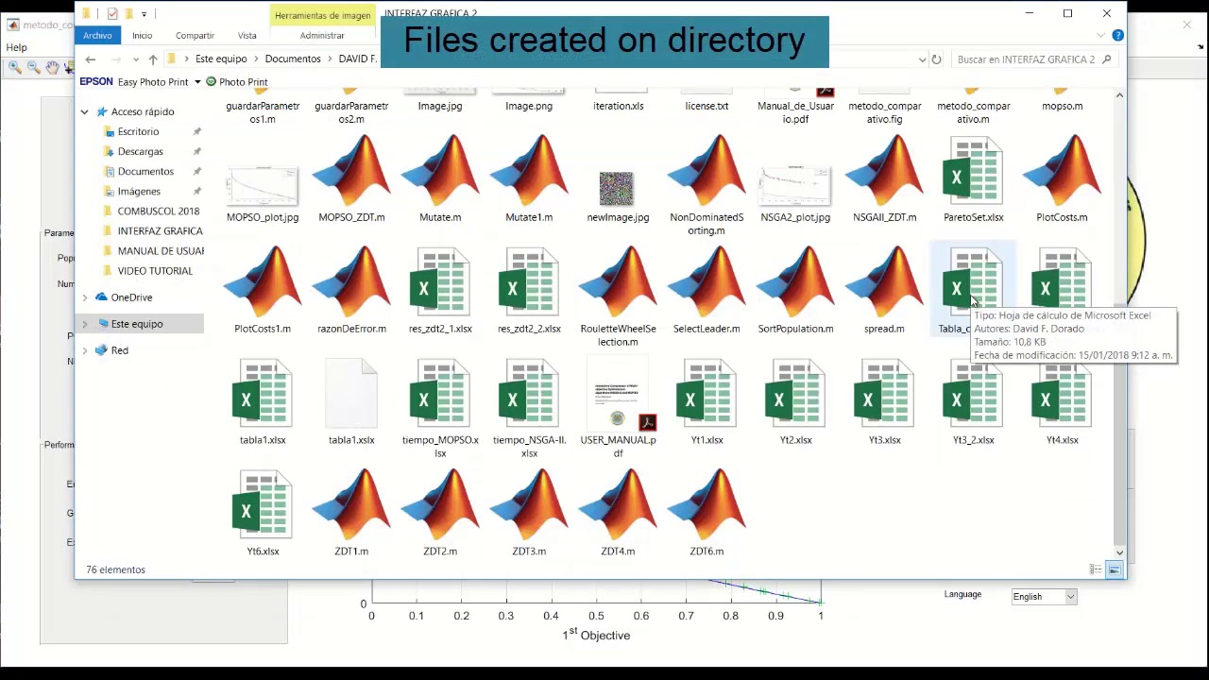The height and width of the screenshot is (680, 1209).
Task: Select NonDominatedSorting.m file icon
Action: (x=707, y=170)
